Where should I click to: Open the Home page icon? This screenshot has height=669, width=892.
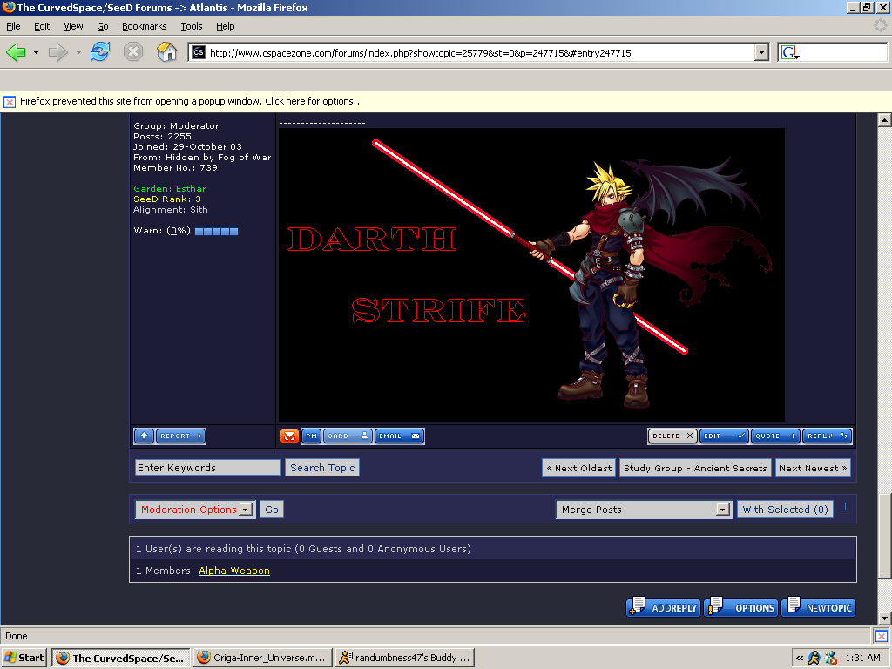pyautogui.click(x=166, y=51)
